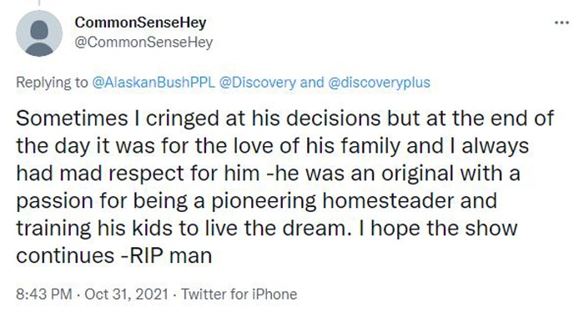This screenshot has width=584, height=313.
Task: Open the CommonSenseHey display name profile
Action: click(x=140, y=23)
